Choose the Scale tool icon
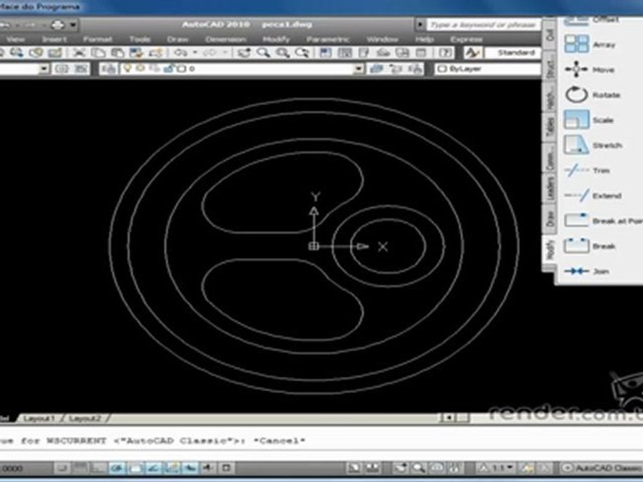 (576, 120)
